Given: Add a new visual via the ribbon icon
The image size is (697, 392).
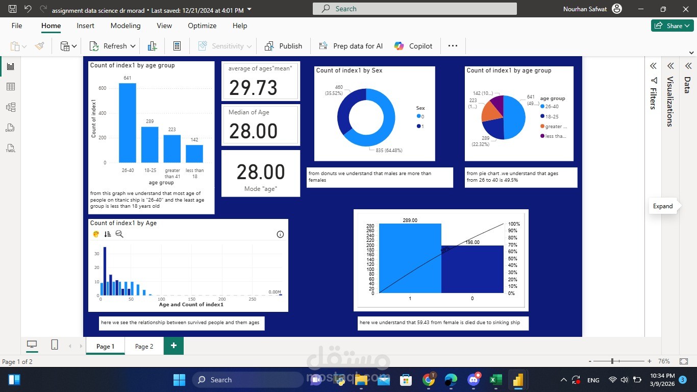Looking at the screenshot, I should click(152, 46).
